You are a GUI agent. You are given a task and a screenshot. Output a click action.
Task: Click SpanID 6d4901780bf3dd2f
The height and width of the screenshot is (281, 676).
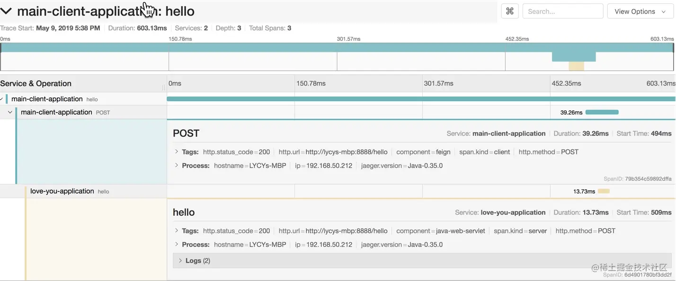[637, 274]
